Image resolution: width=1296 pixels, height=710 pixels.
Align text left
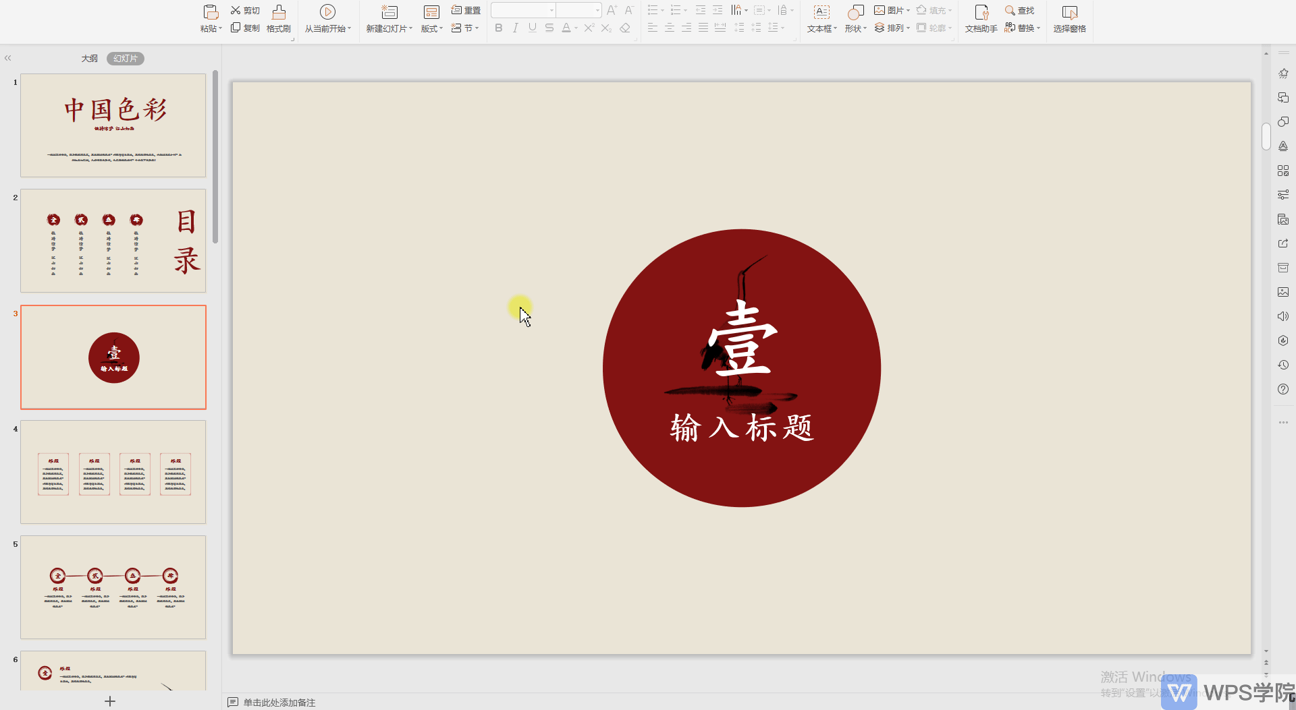(653, 28)
